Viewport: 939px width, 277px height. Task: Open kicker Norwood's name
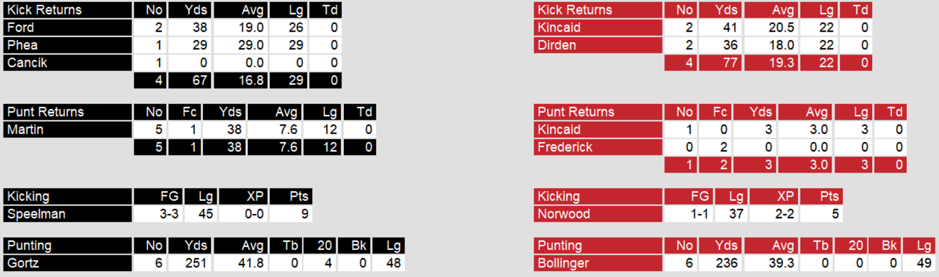(563, 214)
